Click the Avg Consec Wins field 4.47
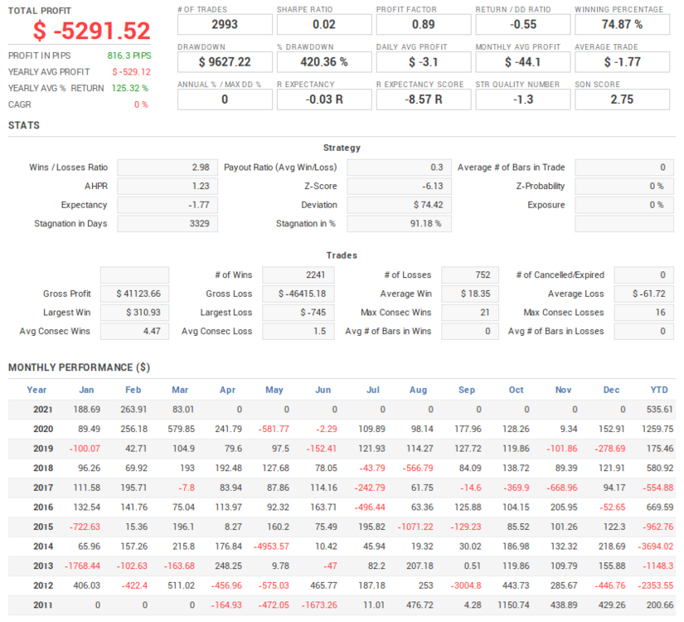This screenshot has width=684, height=622. (x=135, y=331)
